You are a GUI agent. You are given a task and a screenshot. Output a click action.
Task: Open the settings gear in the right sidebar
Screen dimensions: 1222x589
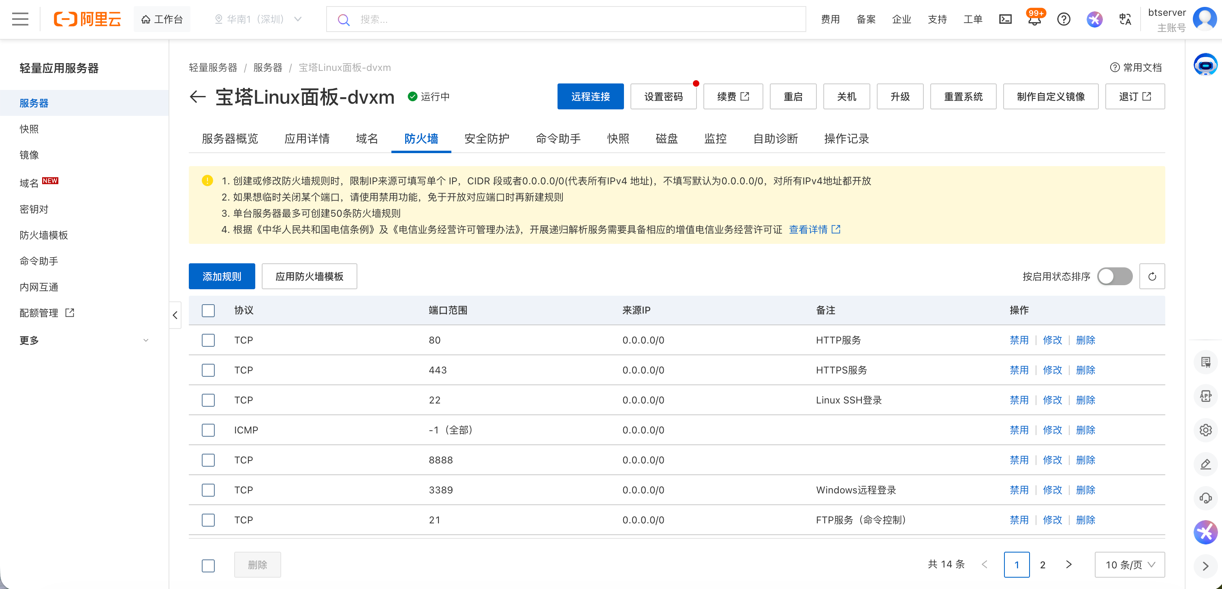(x=1205, y=430)
